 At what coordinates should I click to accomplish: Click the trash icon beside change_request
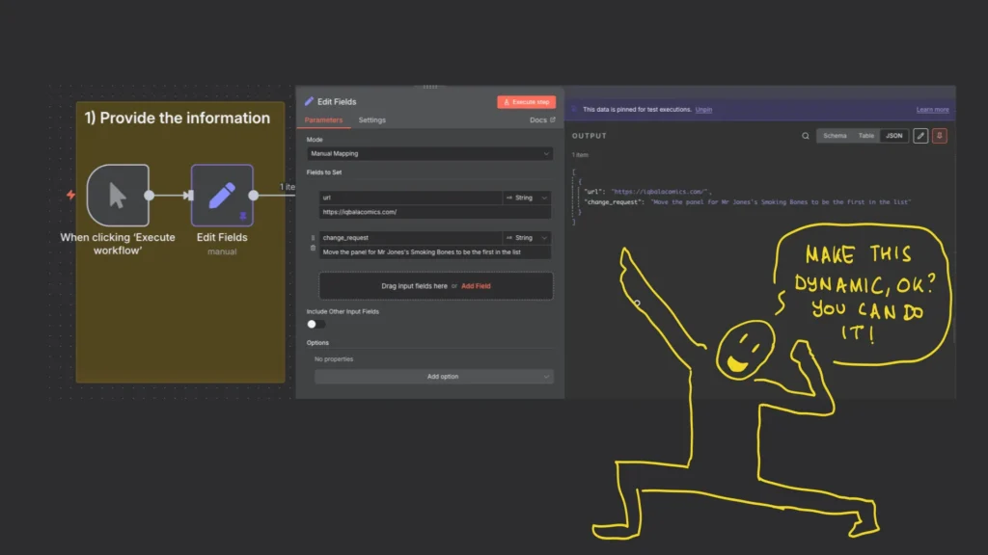pyautogui.click(x=313, y=248)
